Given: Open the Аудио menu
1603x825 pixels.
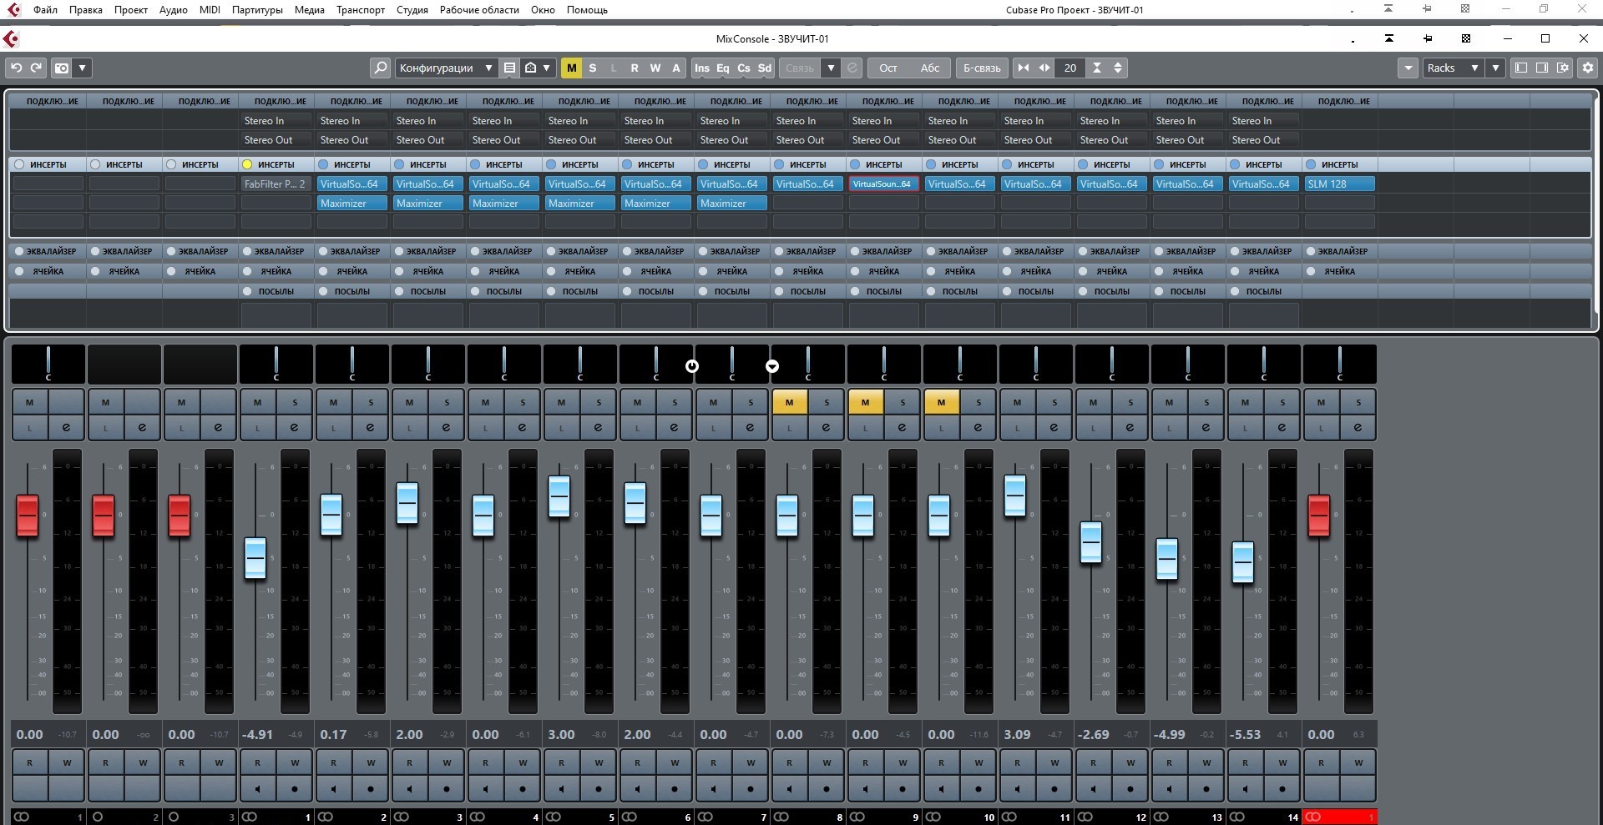Looking at the screenshot, I should (173, 10).
